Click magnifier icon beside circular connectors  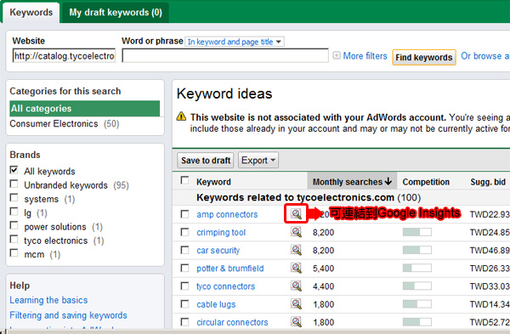pos(296,322)
